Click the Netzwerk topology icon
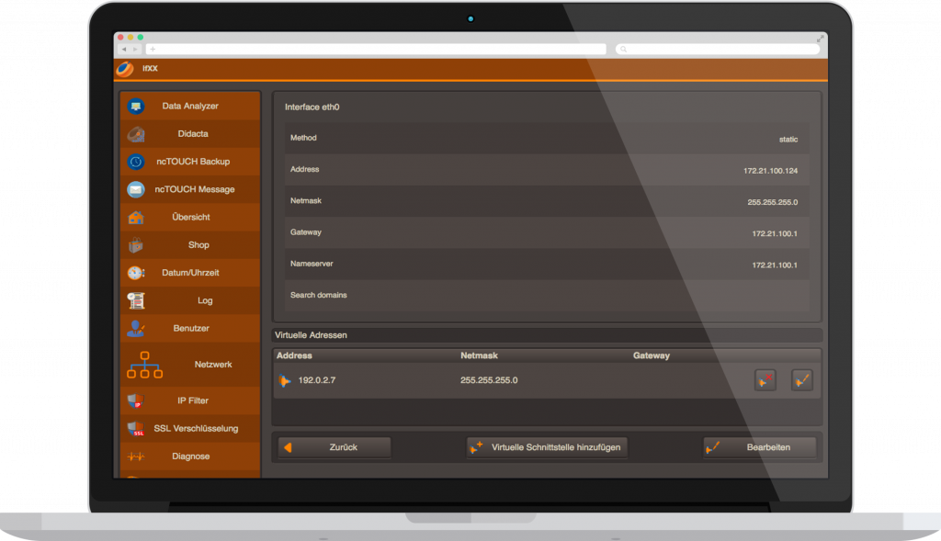 pyautogui.click(x=144, y=365)
